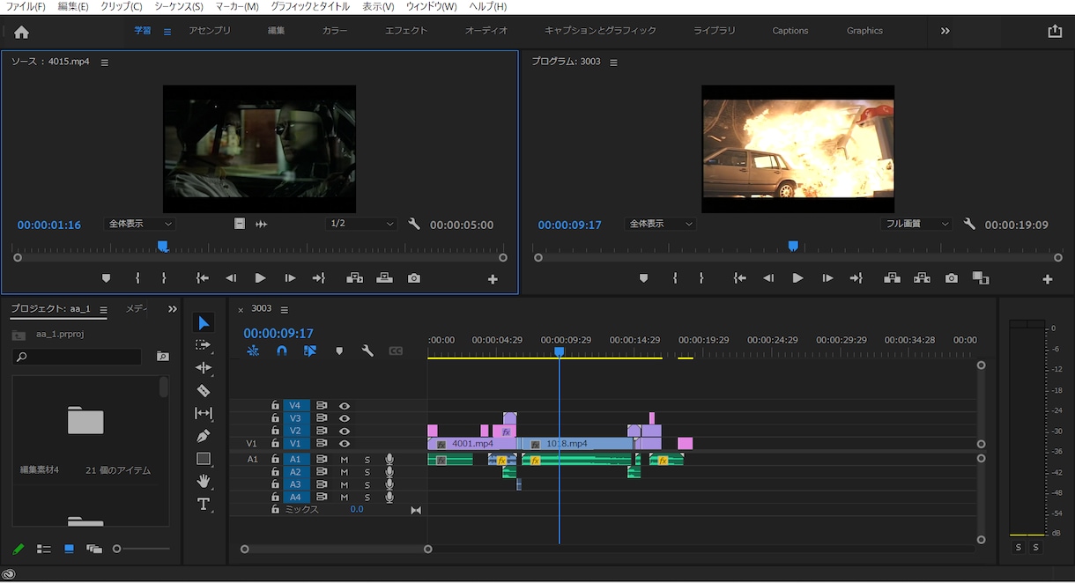Click the project search field

point(77,357)
